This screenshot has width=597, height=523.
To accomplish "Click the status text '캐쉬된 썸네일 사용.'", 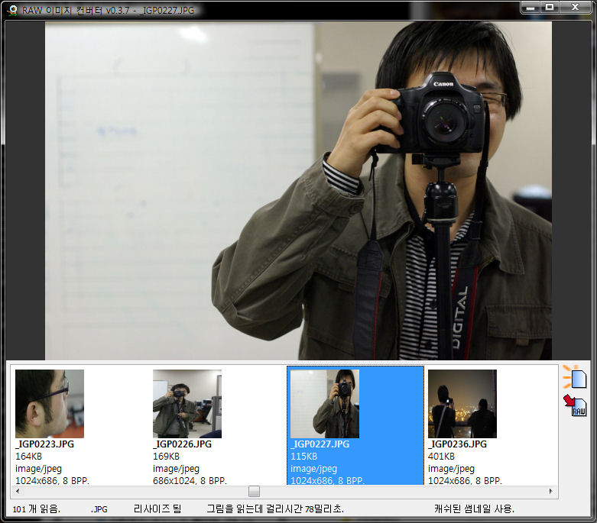I will tap(475, 509).
